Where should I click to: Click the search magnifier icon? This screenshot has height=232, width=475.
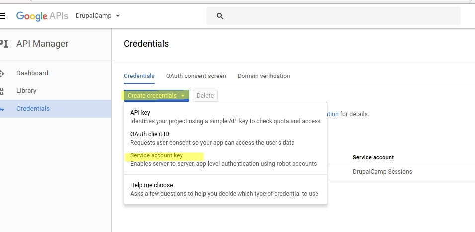pyautogui.click(x=220, y=16)
